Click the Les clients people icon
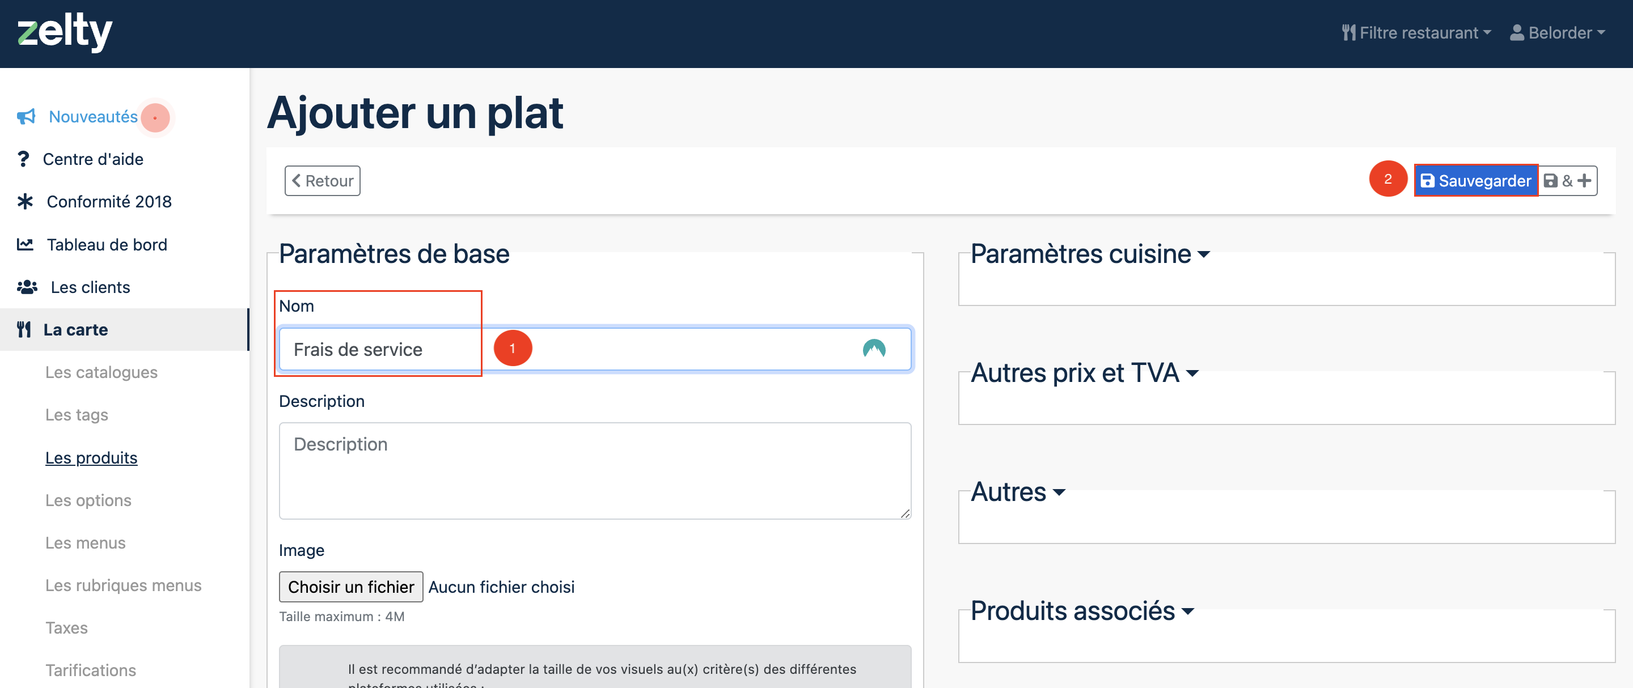Screen dimensions: 1633x688 (x=27, y=287)
